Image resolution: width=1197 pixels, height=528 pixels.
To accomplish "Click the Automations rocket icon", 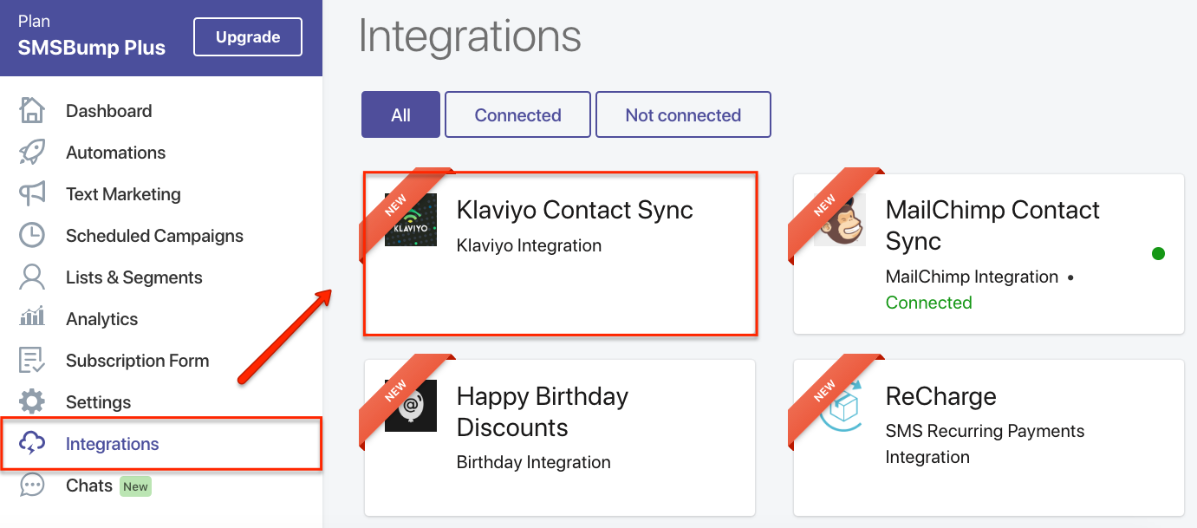I will pyautogui.click(x=32, y=153).
